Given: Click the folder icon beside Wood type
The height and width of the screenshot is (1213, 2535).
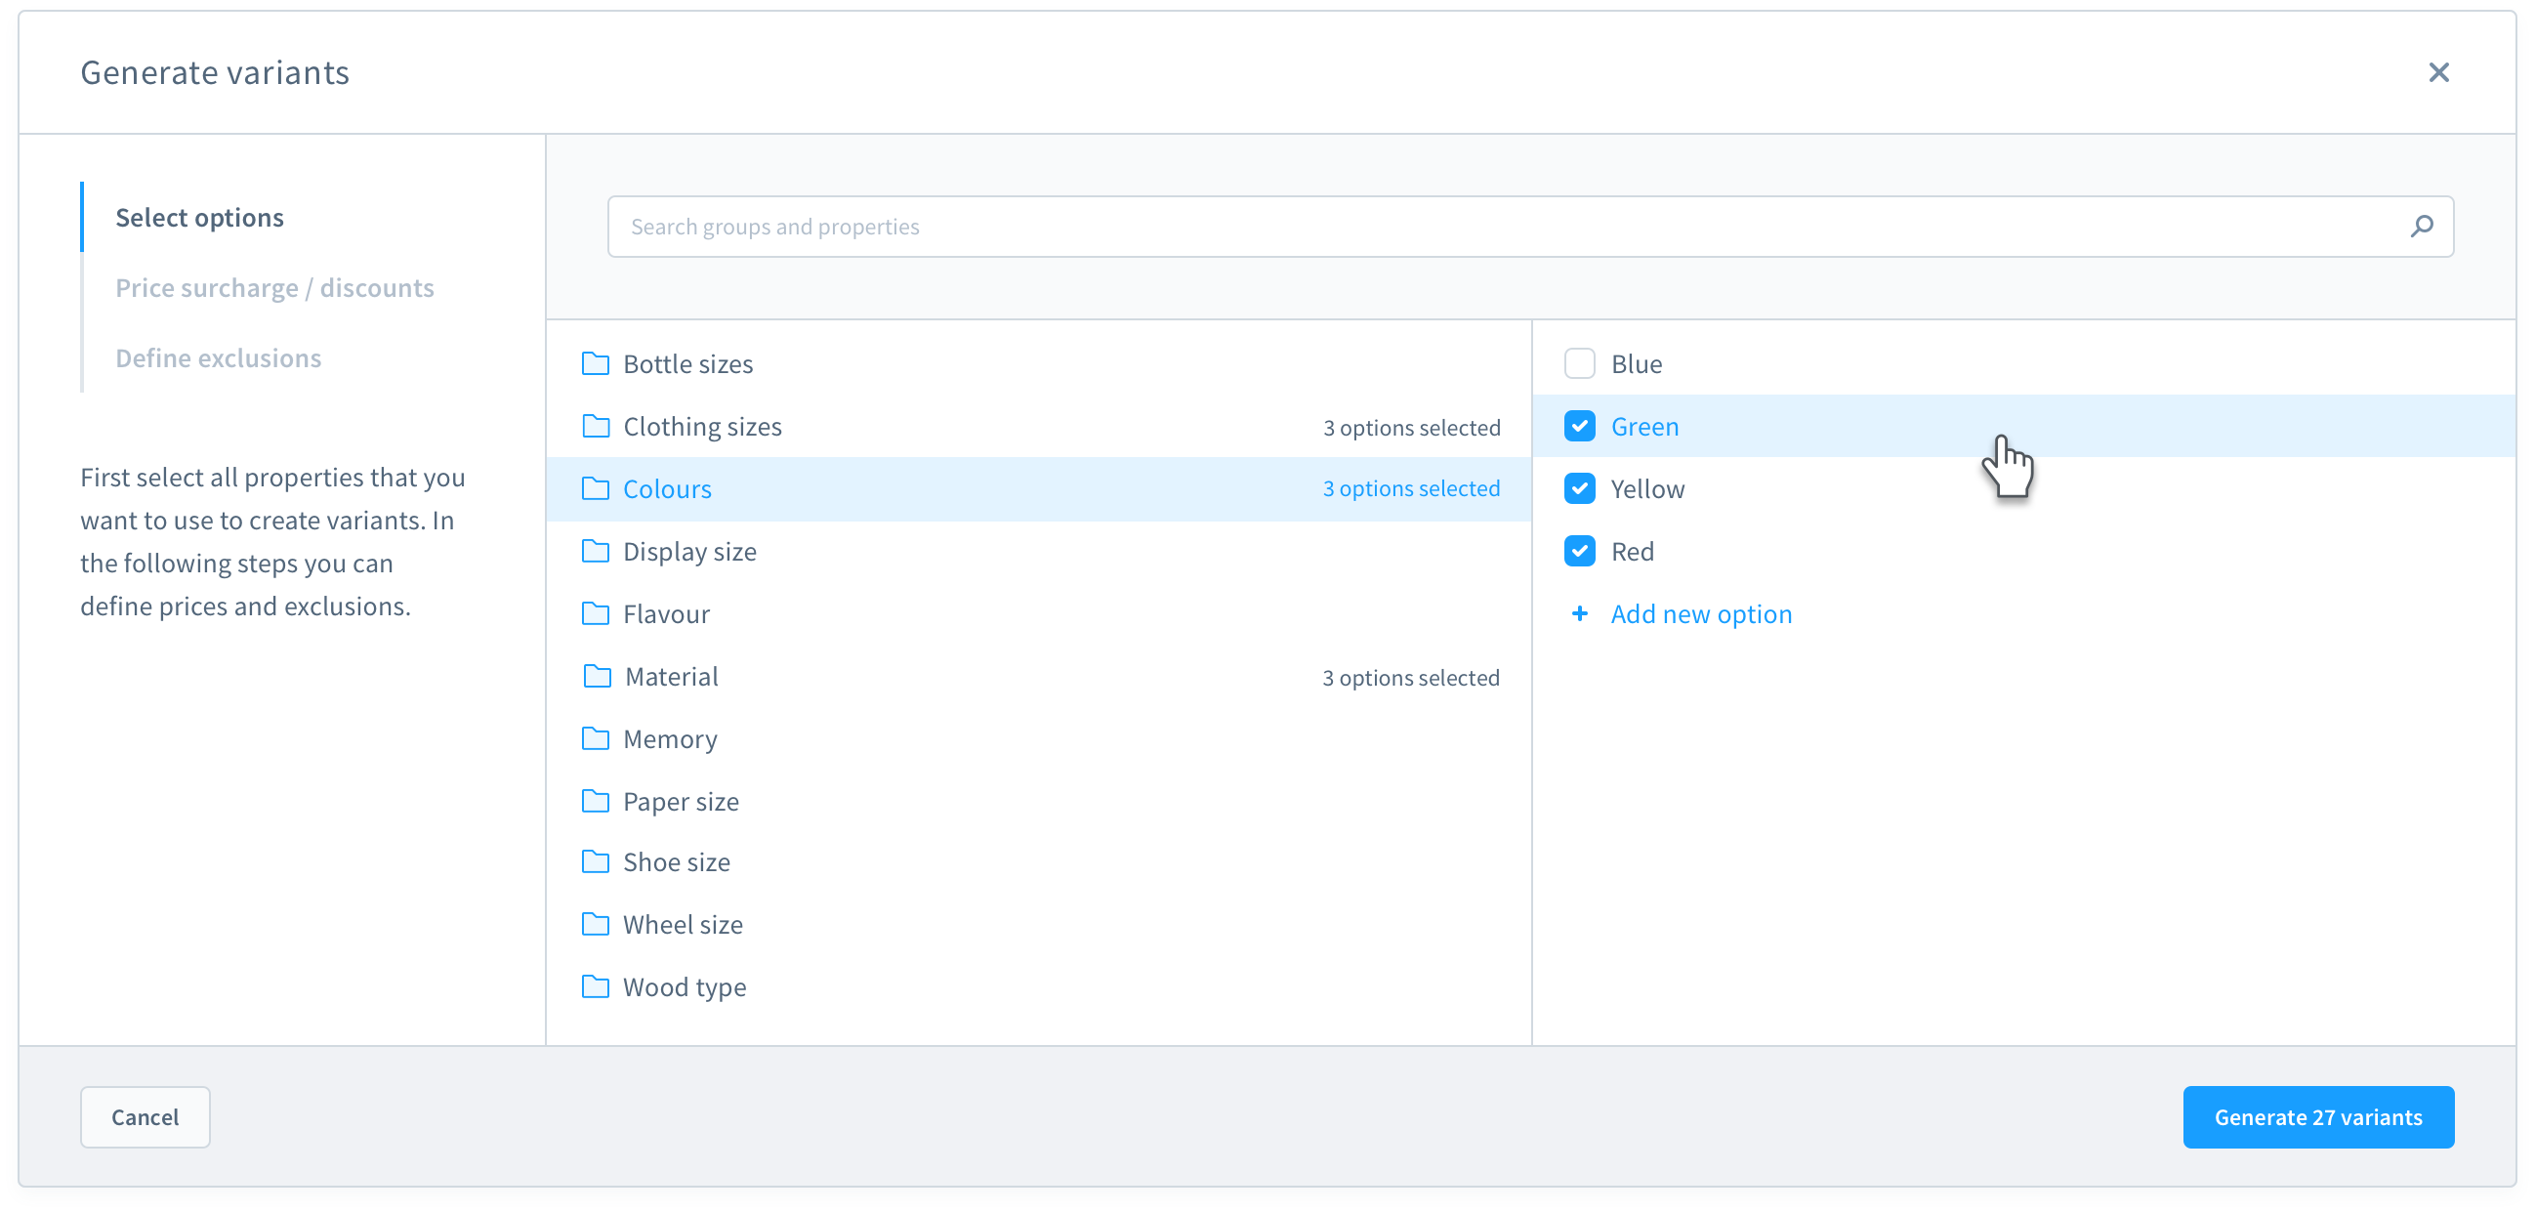Looking at the screenshot, I should tap(596, 986).
